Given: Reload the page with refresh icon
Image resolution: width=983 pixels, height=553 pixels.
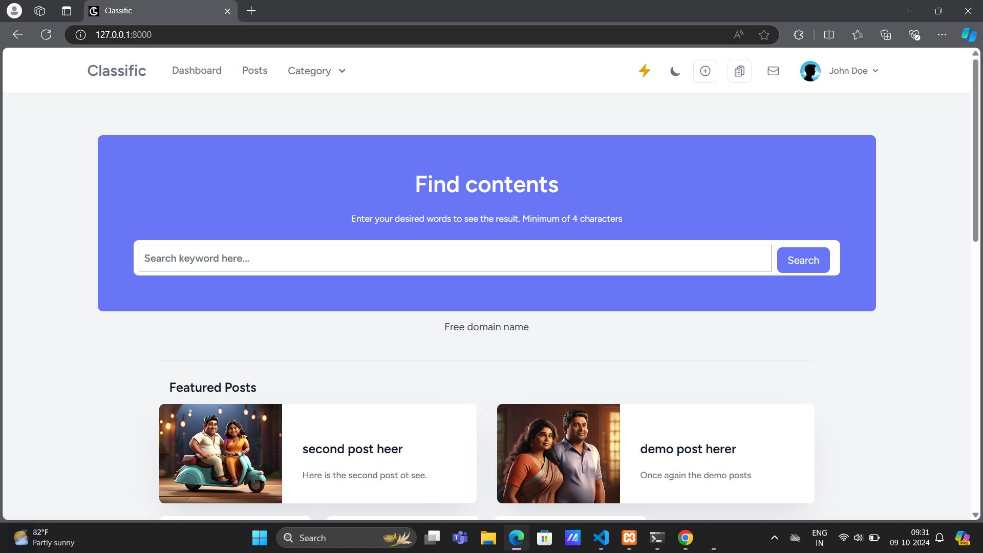Looking at the screenshot, I should click(x=46, y=35).
